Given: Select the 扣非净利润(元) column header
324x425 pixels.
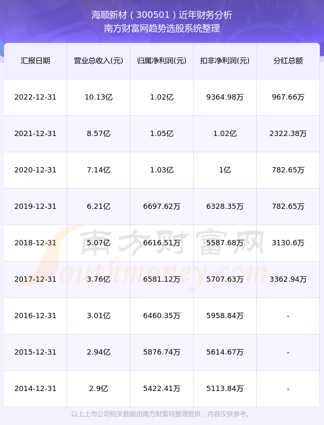Looking at the screenshot, I should click(225, 61).
